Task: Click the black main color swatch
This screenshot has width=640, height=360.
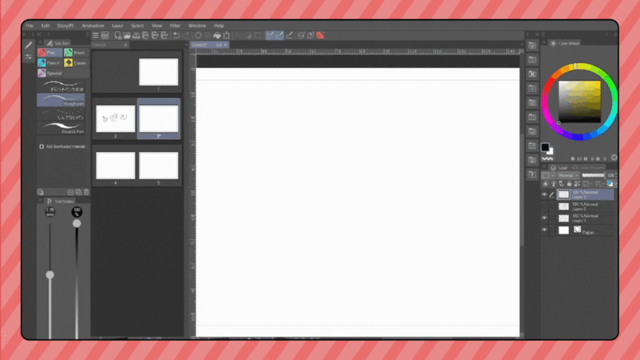Action: (545, 147)
